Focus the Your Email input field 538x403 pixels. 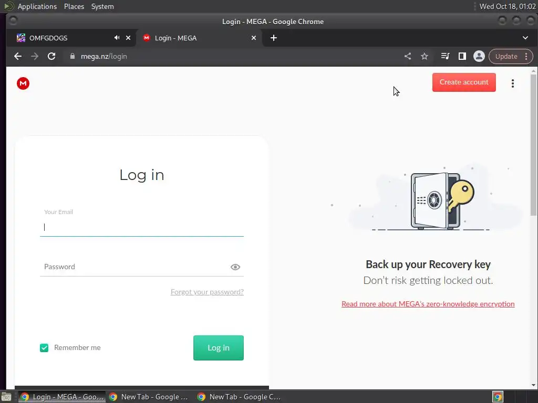coord(142,227)
